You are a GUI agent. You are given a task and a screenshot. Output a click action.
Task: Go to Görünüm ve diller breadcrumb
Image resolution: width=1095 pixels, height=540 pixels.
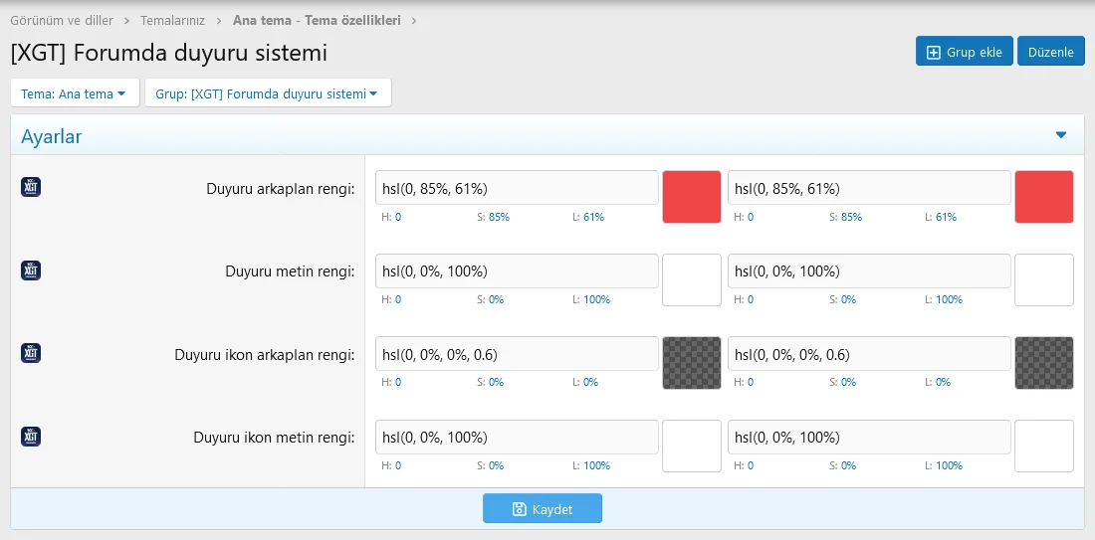[62, 20]
